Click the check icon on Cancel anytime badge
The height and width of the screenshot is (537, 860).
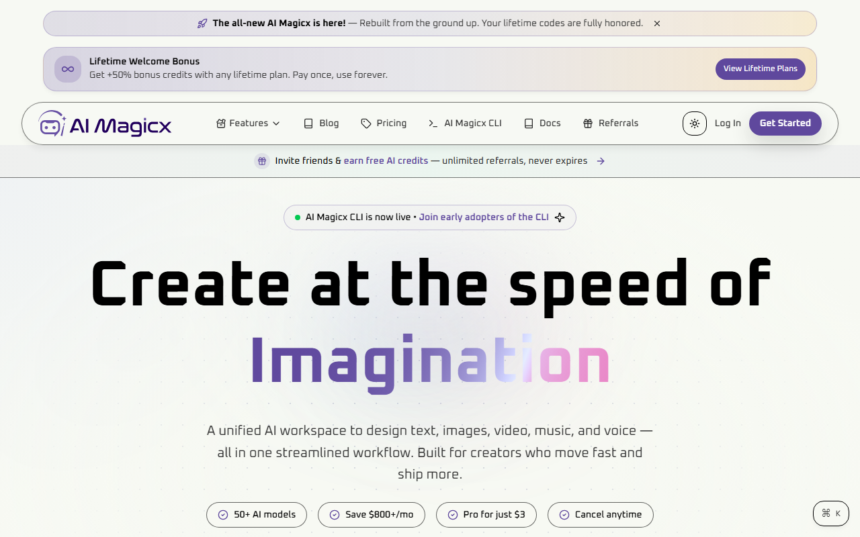(x=564, y=515)
